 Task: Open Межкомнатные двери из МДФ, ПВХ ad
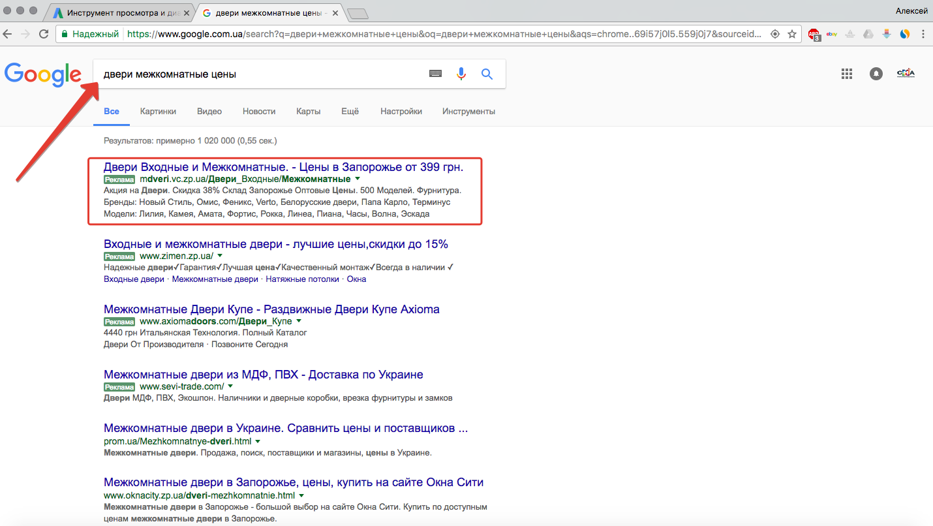(264, 375)
